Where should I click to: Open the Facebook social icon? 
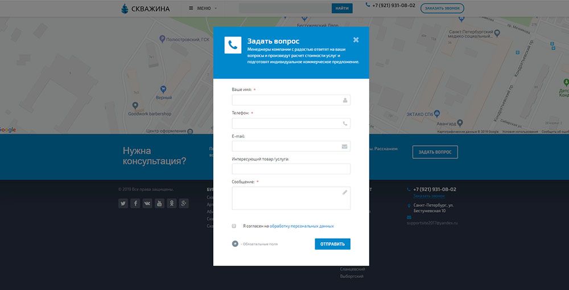coord(135,203)
